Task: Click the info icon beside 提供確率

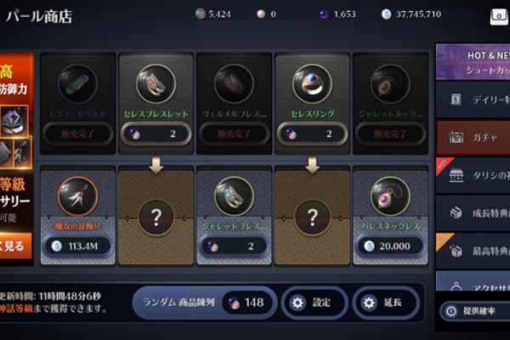Action: (x=451, y=311)
